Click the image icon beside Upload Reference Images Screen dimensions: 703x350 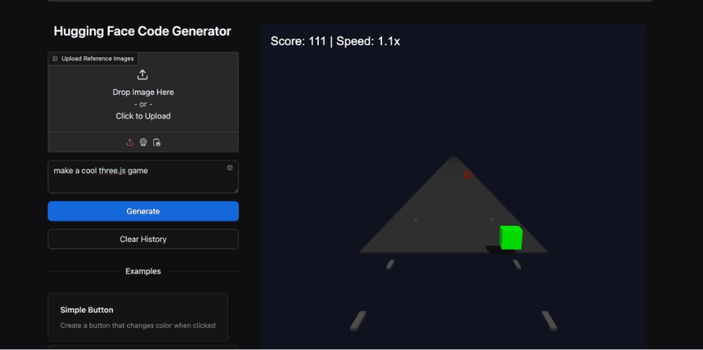[x=55, y=58]
